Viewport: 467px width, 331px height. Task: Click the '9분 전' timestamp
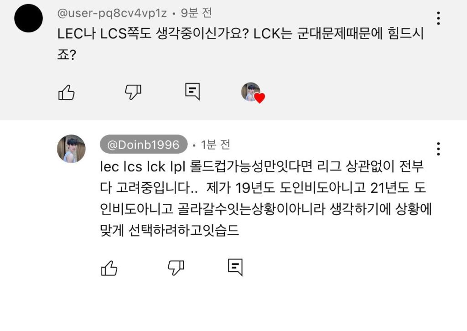[x=197, y=13]
